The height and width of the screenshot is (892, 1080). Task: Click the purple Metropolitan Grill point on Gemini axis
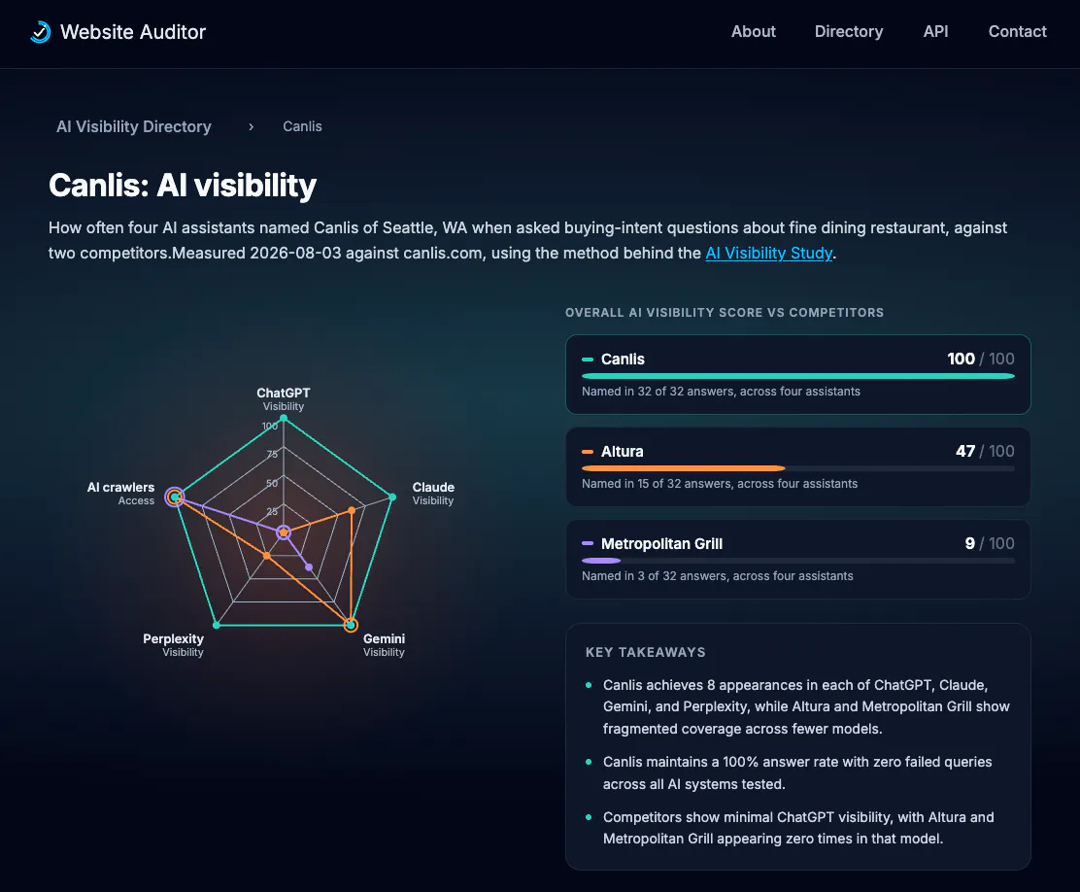[309, 567]
